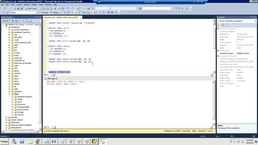Open the Tools menu

41,5
